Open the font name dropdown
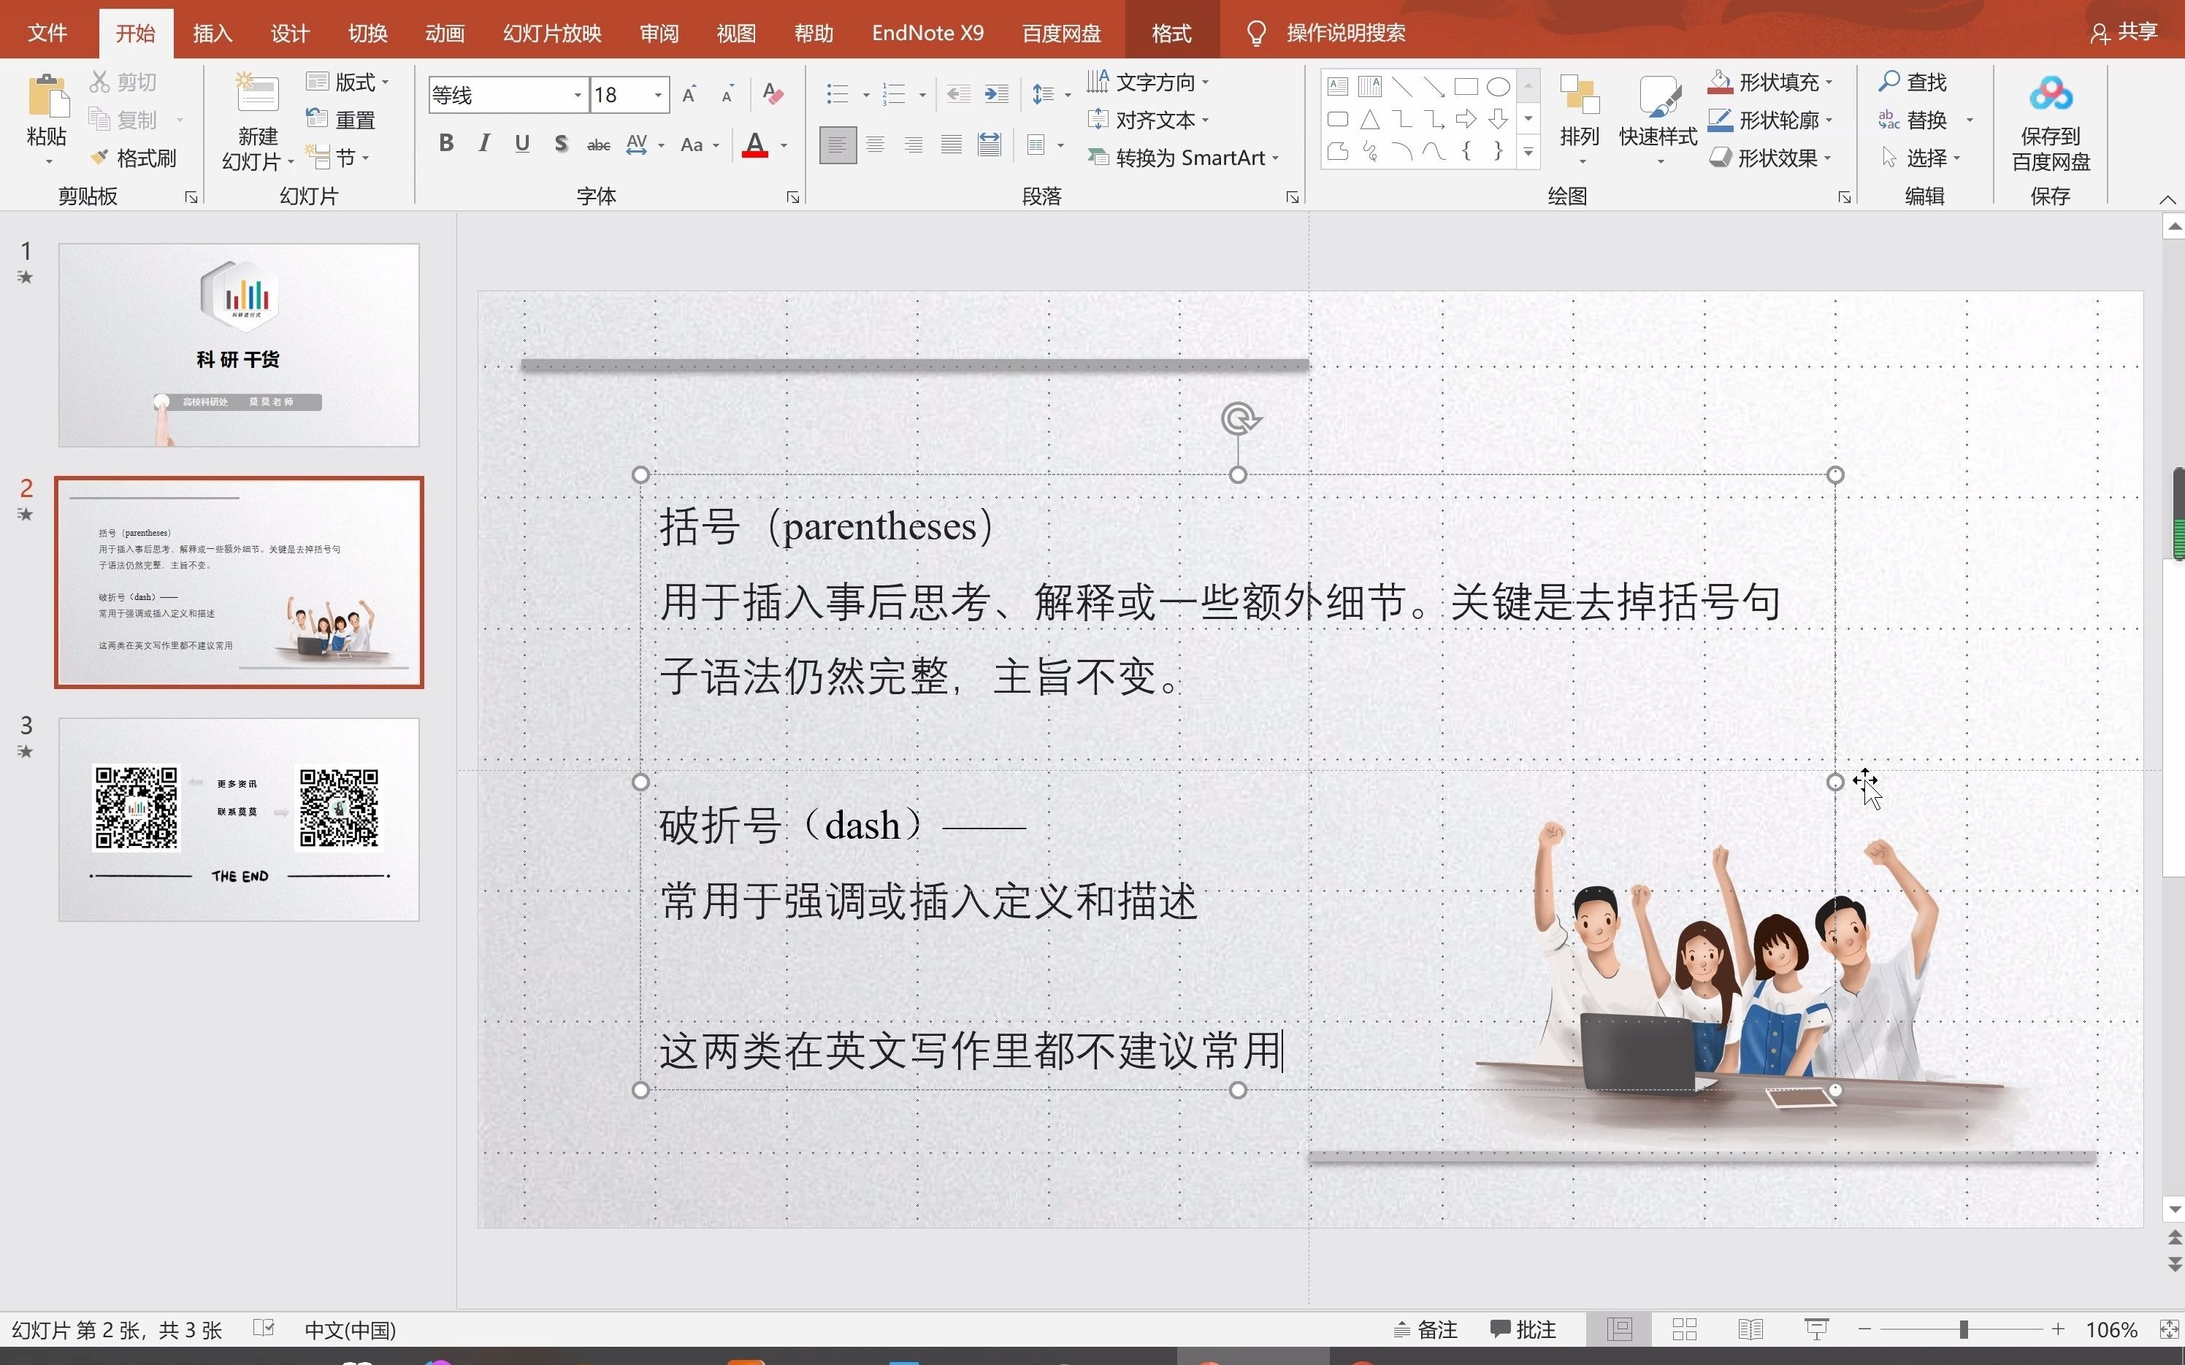The height and width of the screenshot is (1365, 2185). (x=578, y=95)
